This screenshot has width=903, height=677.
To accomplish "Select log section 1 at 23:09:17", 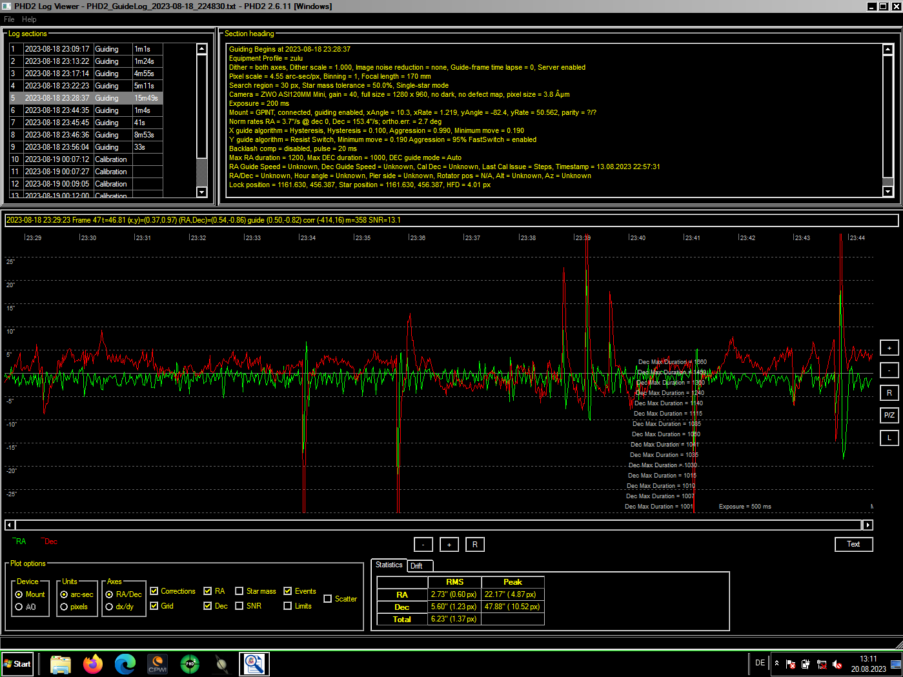I will tap(85, 49).
